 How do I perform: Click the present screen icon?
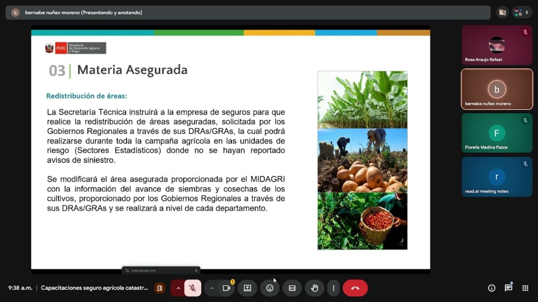[x=248, y=288]
